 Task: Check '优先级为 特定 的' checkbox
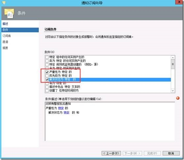tap(47, 76)
